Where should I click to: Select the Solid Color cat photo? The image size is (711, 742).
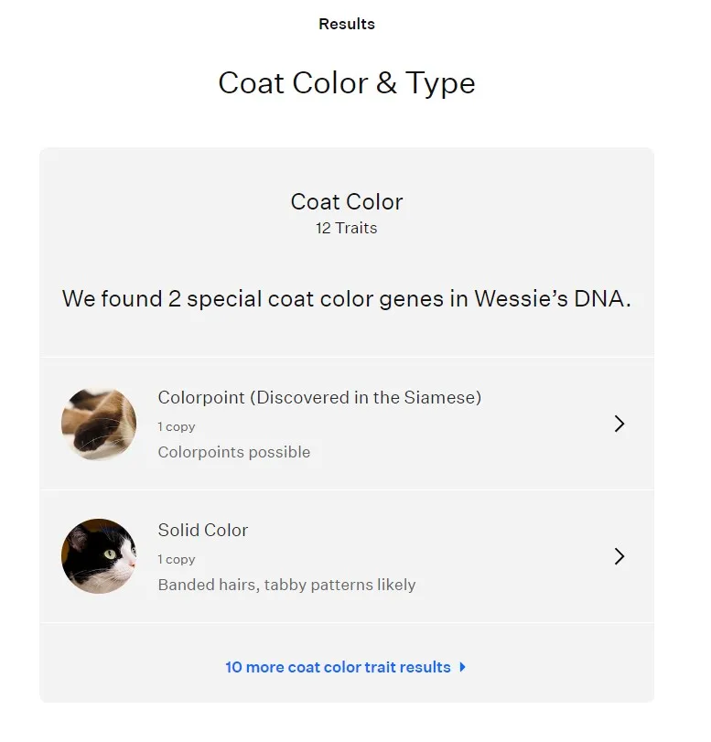coord(98,556)
